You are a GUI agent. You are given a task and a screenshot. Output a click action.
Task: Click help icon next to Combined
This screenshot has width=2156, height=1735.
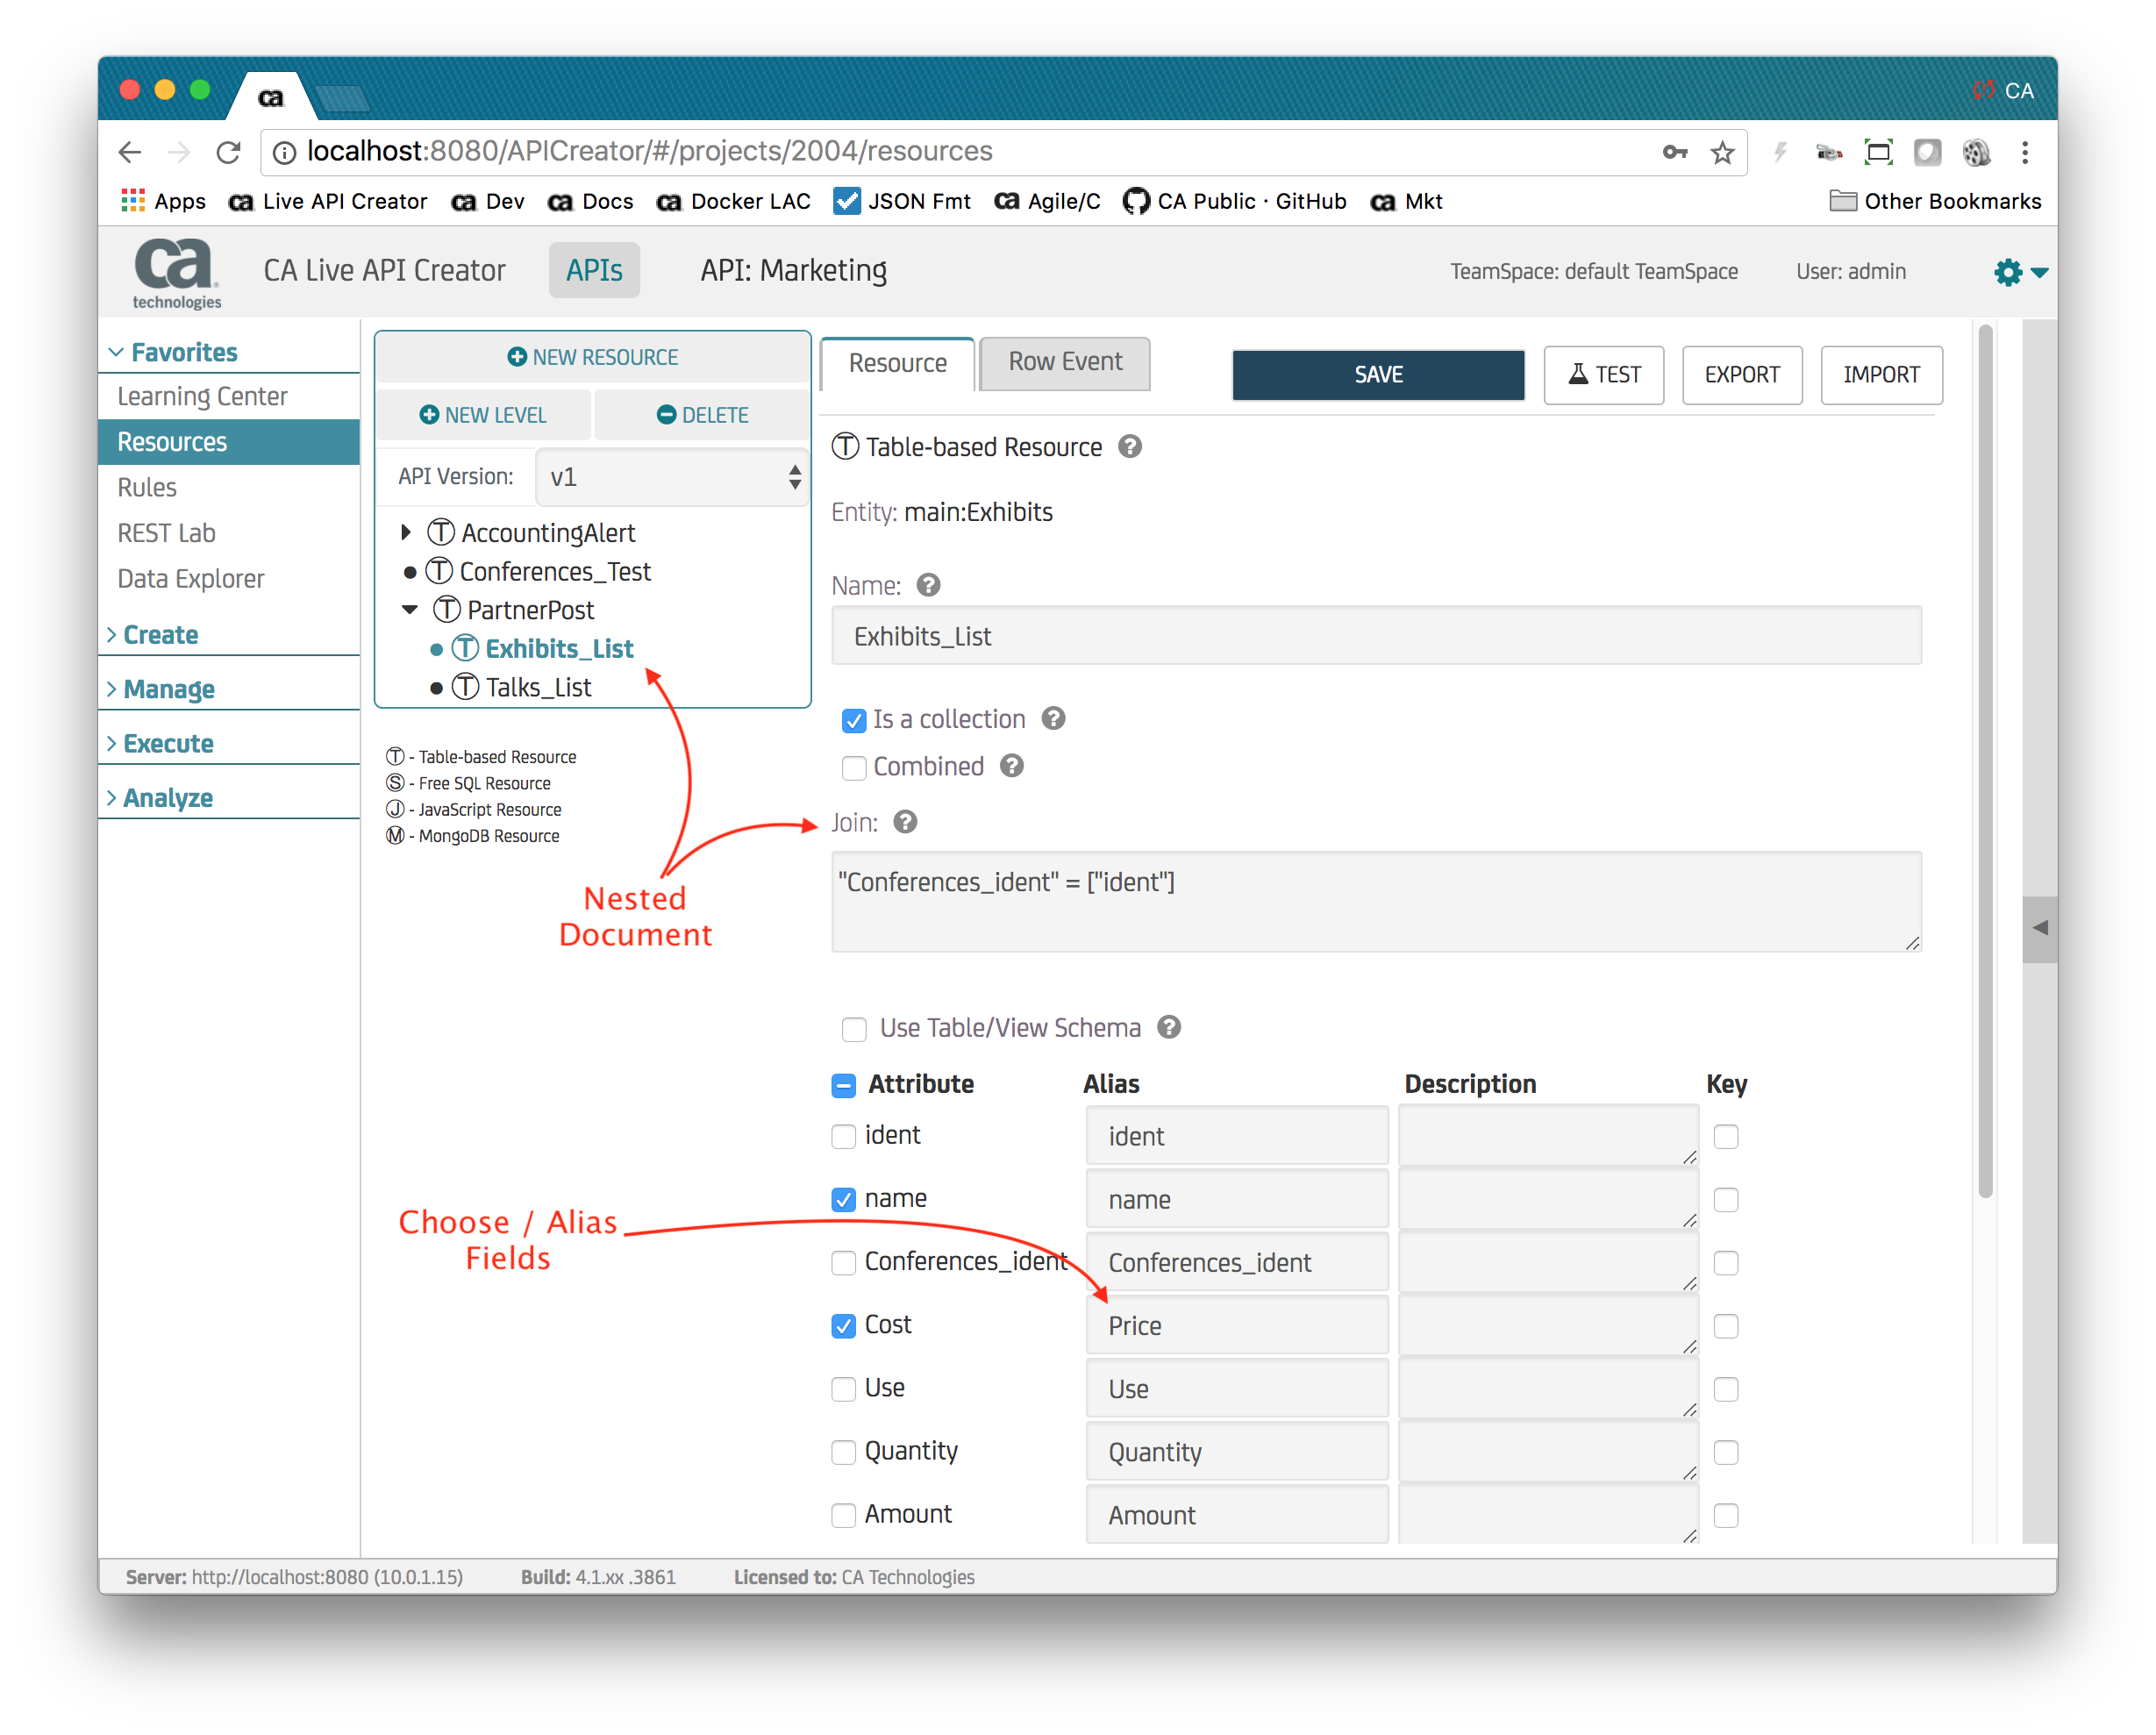(x=1012, y=766)
